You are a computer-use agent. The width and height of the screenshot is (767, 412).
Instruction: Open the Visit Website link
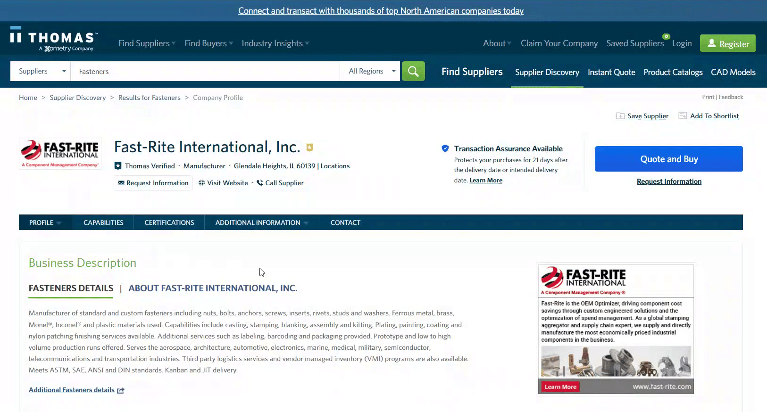[223, 183]
